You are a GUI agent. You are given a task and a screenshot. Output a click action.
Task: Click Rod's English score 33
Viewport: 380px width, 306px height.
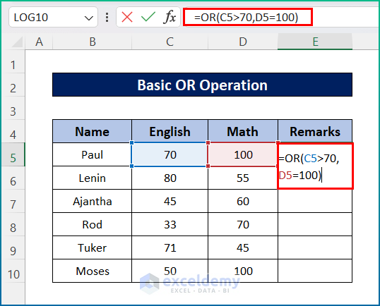(x=170, y=224)
